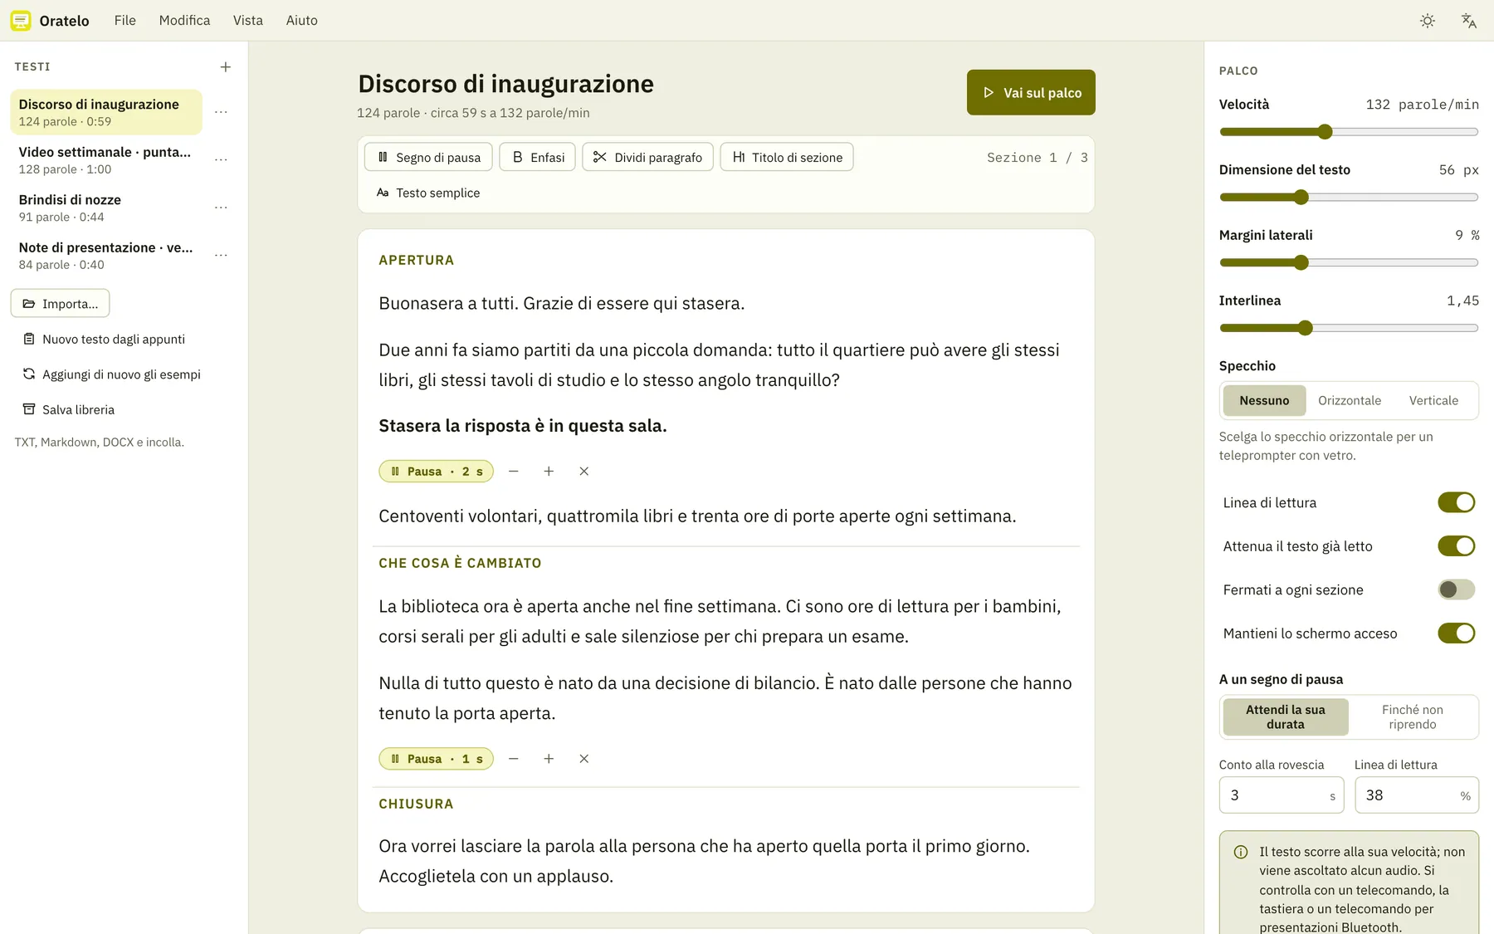This screenshot has width=1494, height=934.
Task: Click the Oratelo app logo icon
Action: point(21,21)
